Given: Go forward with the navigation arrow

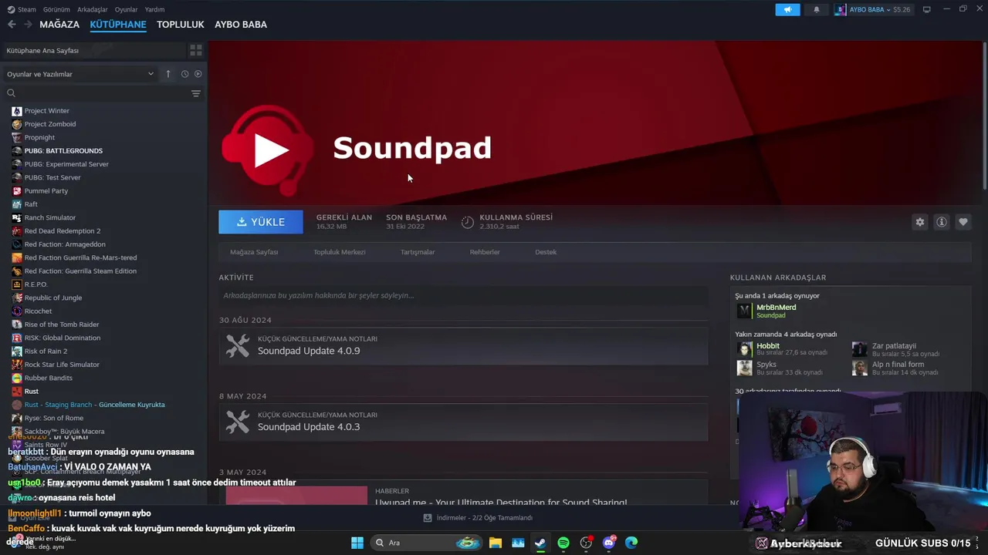Looking at the screenshot, I should (x=28, y=25).
